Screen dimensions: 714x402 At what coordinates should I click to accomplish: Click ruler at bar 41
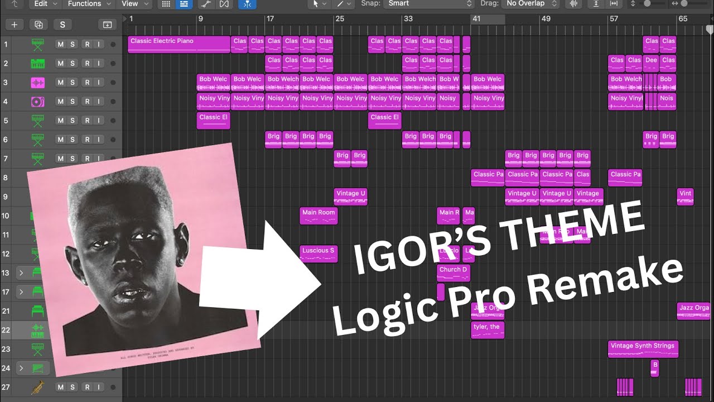click(476, 18)
